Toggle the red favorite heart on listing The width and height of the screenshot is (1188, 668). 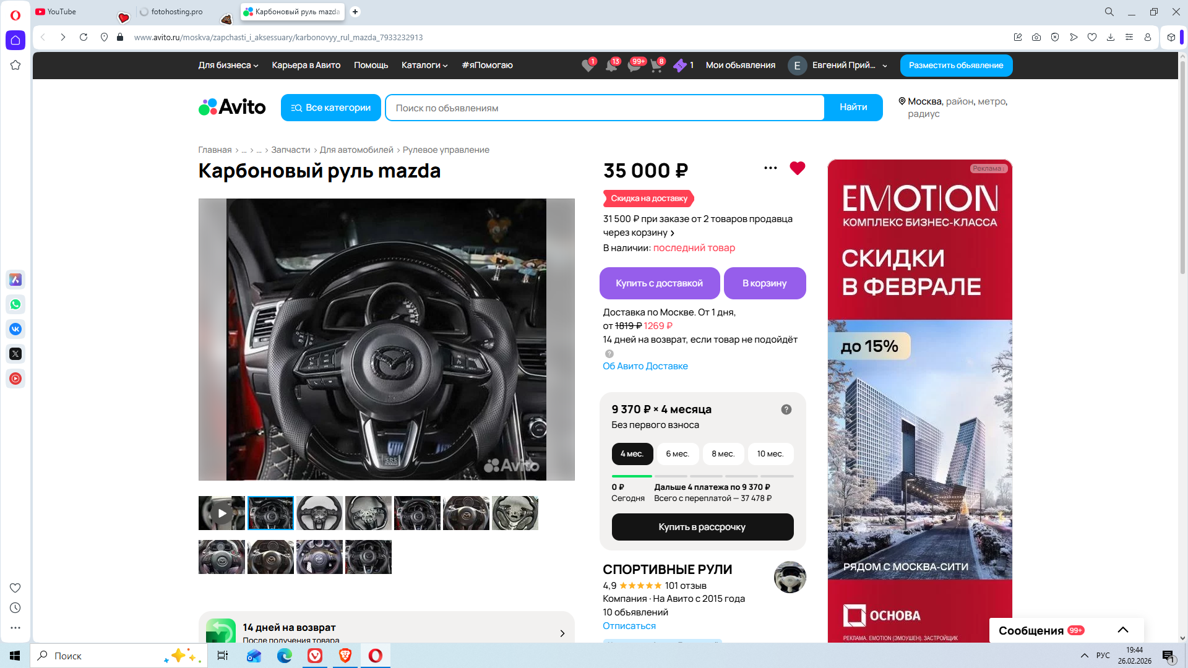pos(797,168)
